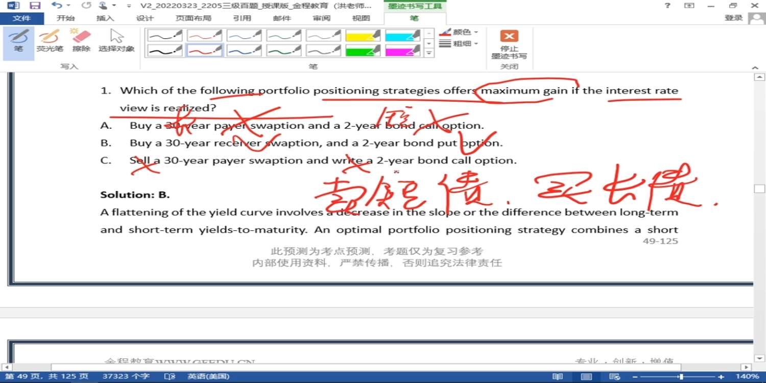
Task: Pick the thick gray pen style
Action: coord(324,51)
